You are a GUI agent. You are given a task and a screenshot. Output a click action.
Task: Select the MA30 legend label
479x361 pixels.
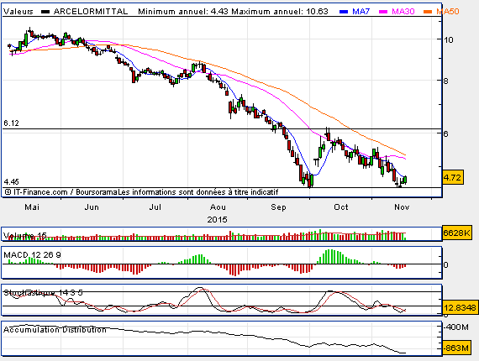click(403, 12)
